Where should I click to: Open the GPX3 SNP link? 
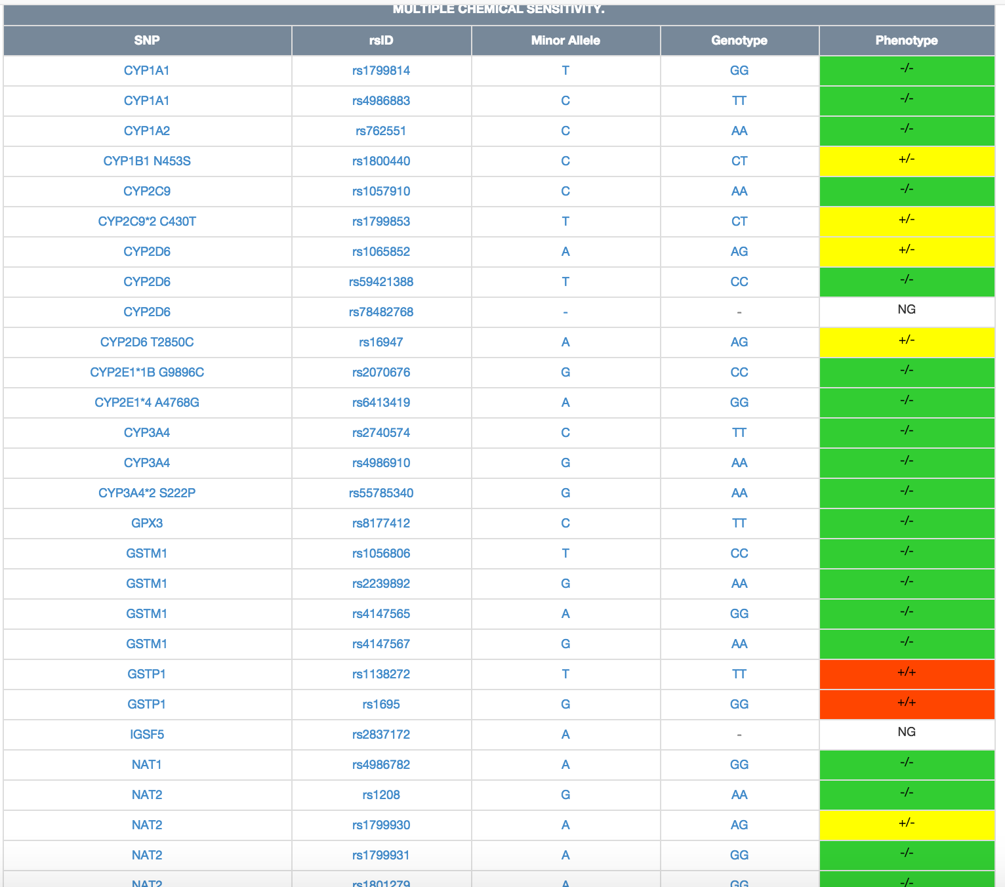point(147,524)
